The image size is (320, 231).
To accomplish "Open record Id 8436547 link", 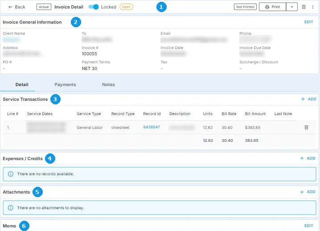I will pyautogui.click(x=152, y=127).
